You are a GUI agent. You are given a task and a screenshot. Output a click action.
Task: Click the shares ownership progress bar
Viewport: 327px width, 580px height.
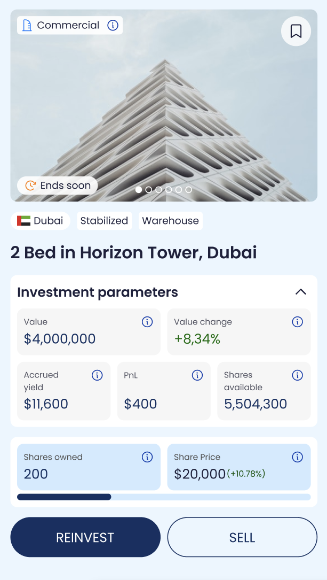(x=164, y=497)
